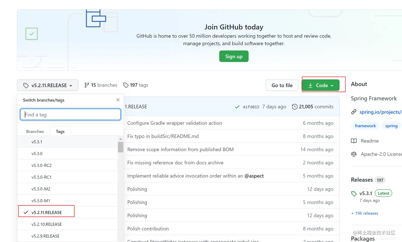This screenshot has height=242, width=402.
Task: Open the spring.io/projects link
Action: [x=380, y=112]
